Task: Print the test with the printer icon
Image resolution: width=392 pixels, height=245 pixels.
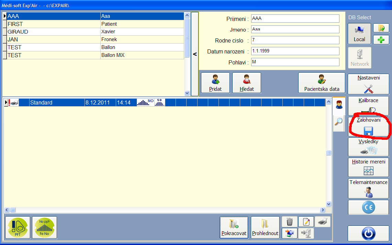Action: 323,222
